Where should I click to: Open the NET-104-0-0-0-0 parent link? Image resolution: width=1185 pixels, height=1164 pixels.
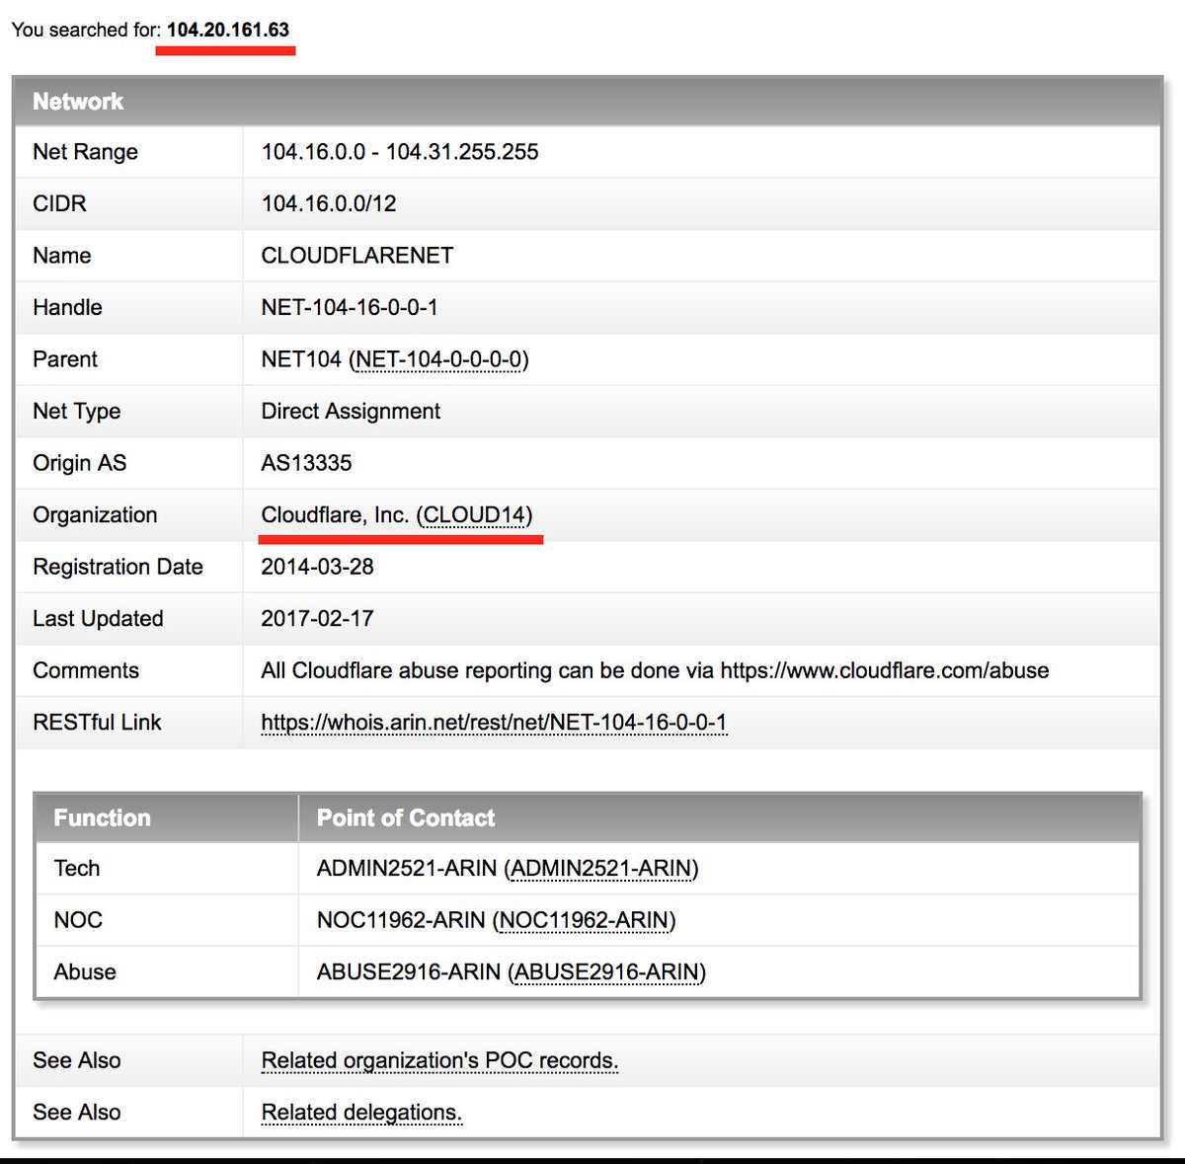(x=439, y=359)
